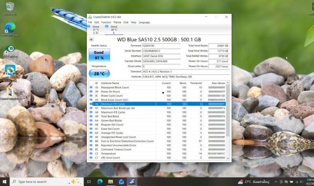Open the Windows Start menu

(x=5, y=181)
